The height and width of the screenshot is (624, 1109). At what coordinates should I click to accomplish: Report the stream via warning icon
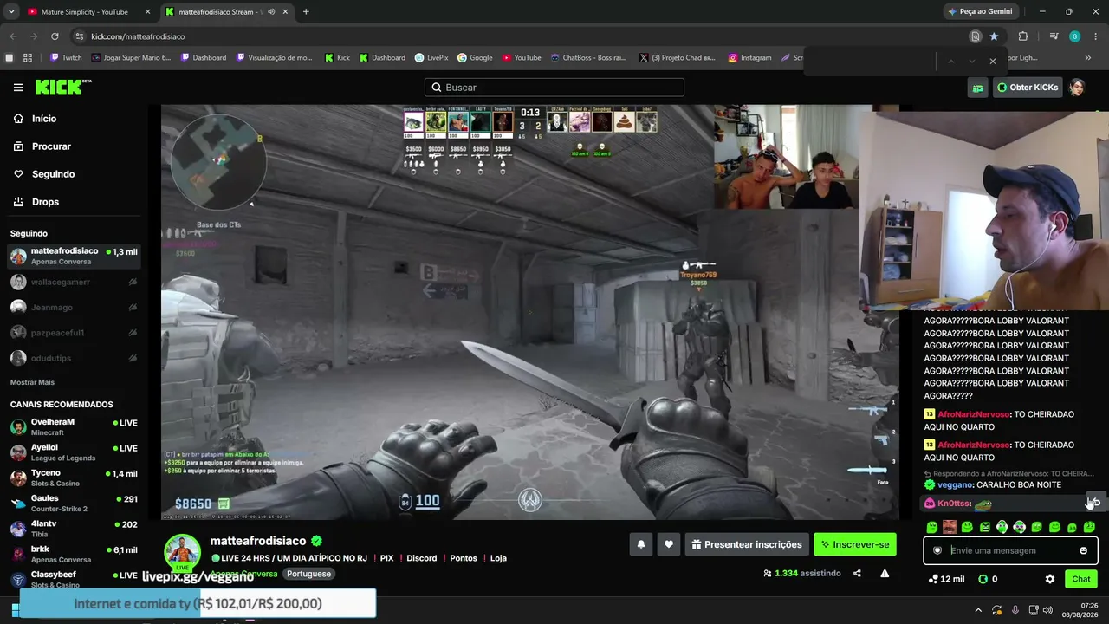click(x=885, y=573)
